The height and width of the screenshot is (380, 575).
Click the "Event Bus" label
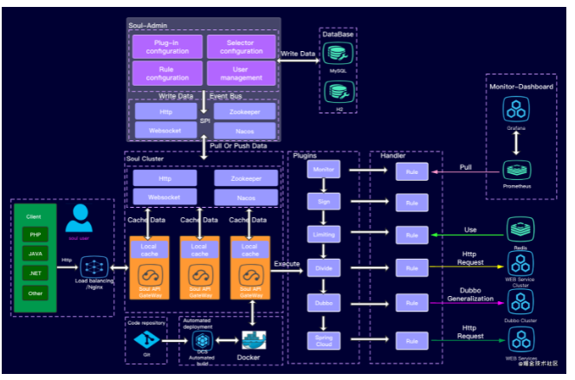click(225, 96)
